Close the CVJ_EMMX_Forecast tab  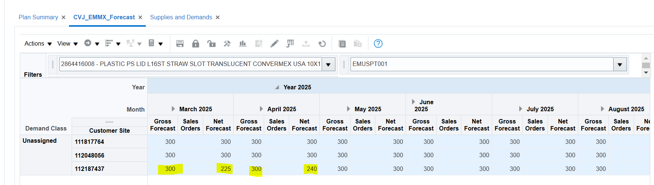[140, 17]
